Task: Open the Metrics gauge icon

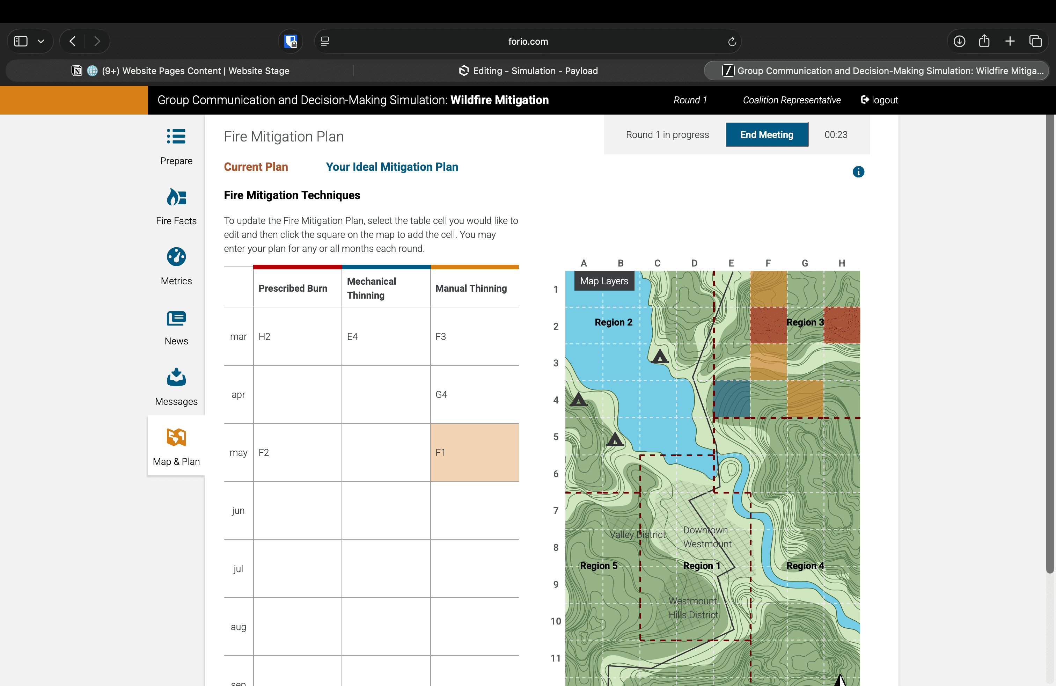Action: pyautogui.click(x=176, y=257)
